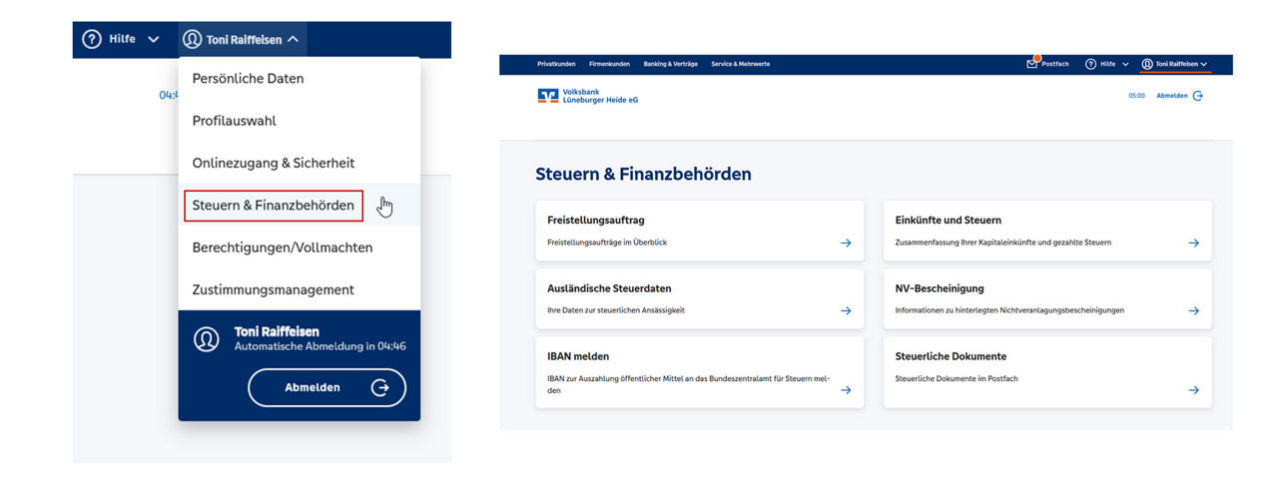1278x485 pixels.
Task: Expand Toni Raiffeisen chevron in right page header
Action: click(1204, 64)
